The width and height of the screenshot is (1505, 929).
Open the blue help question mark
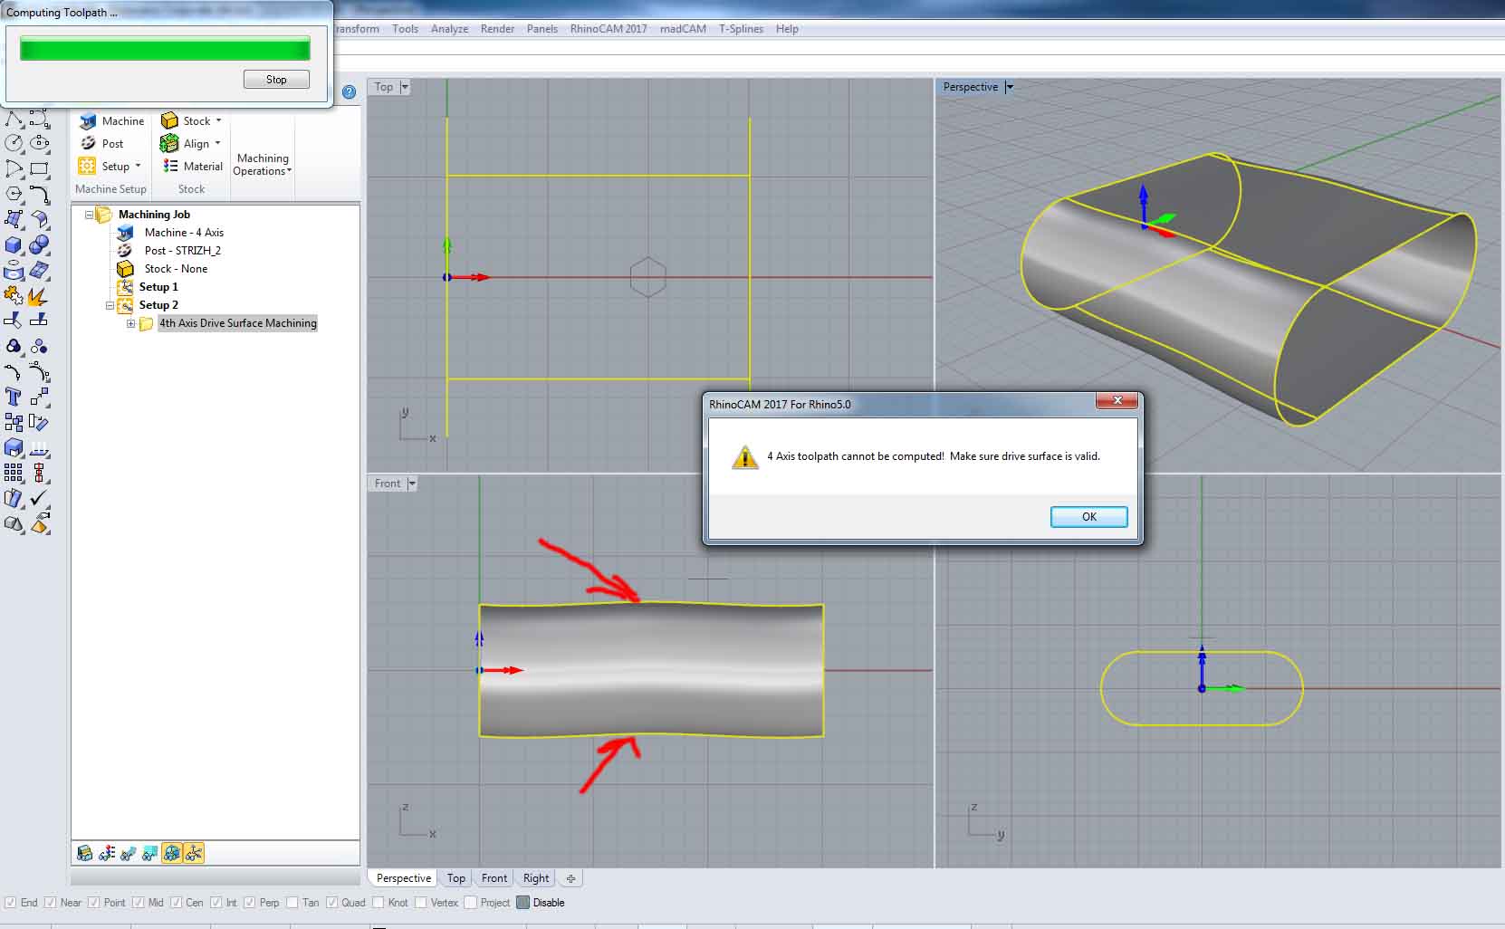[x=349, y=92]
